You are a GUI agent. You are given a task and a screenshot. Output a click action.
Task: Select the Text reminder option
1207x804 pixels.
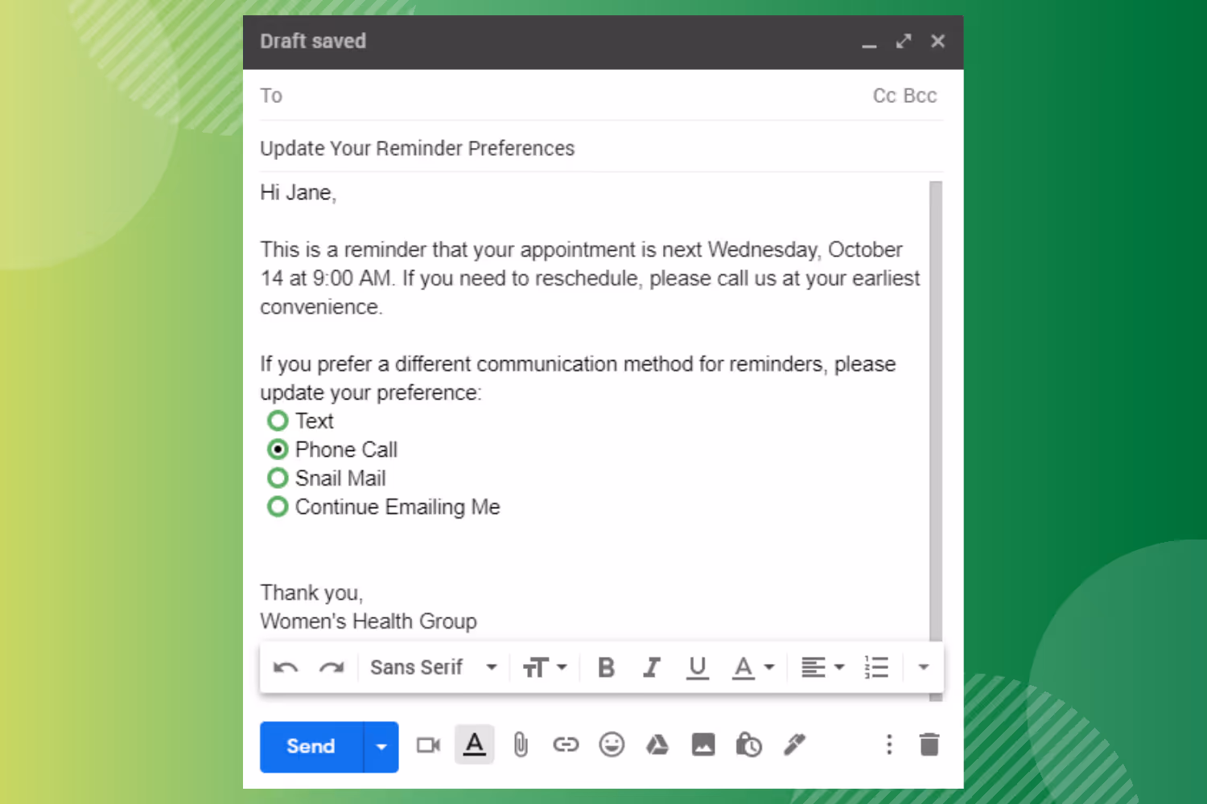point(277,420)
